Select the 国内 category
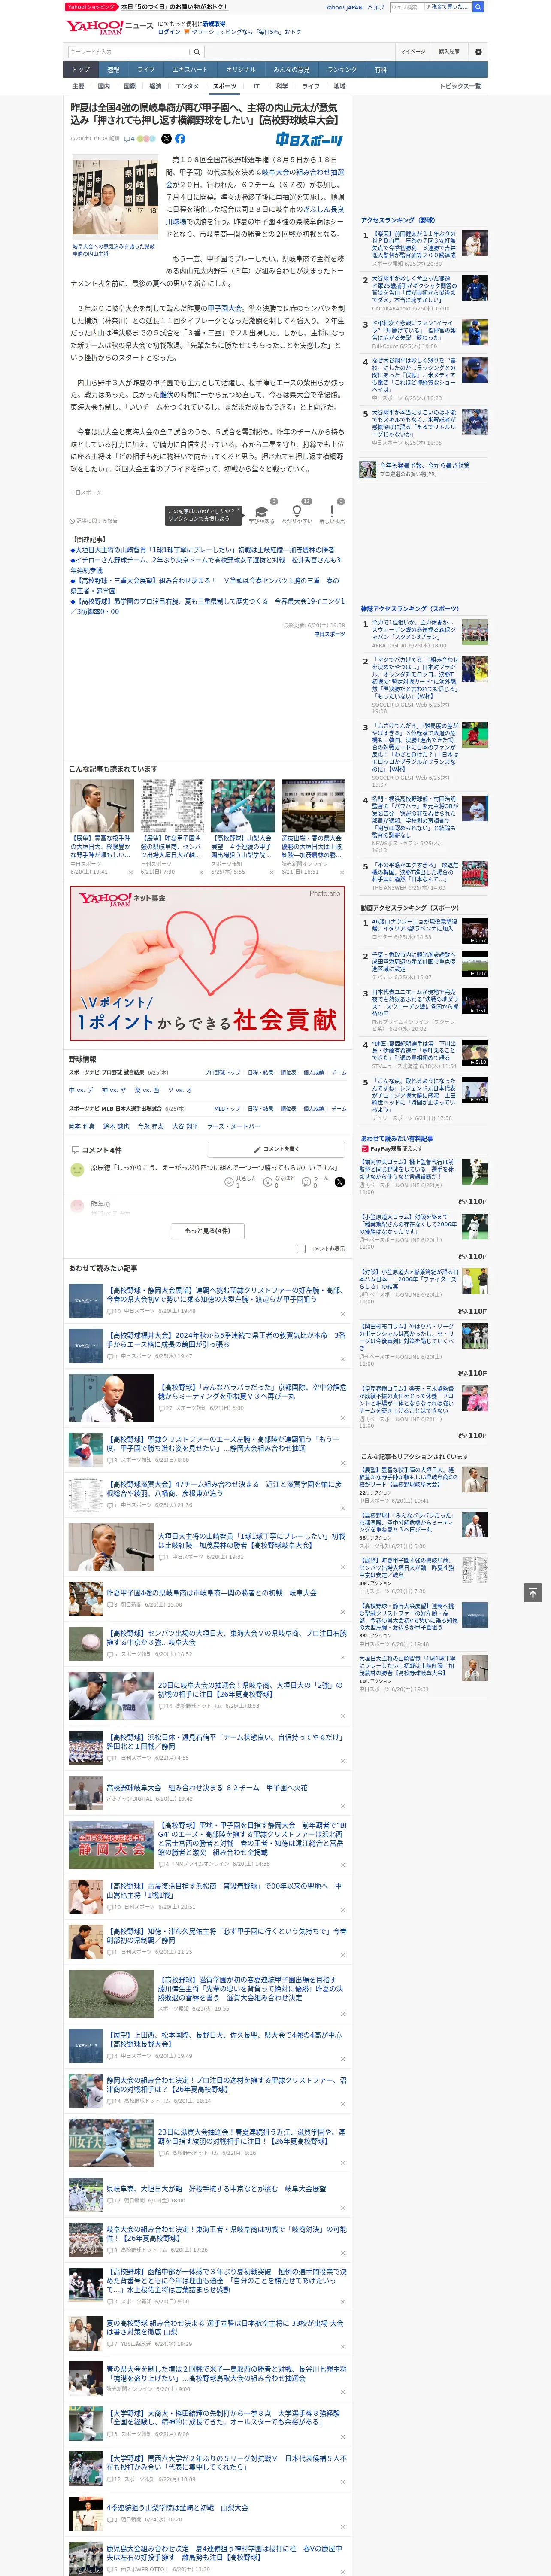 [104, 86]
